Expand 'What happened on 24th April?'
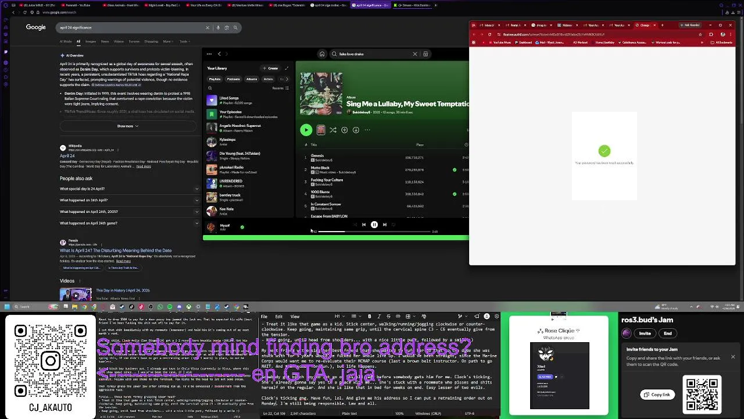The height and width of the screenshot is (419, 744). (x=129, y=200)
